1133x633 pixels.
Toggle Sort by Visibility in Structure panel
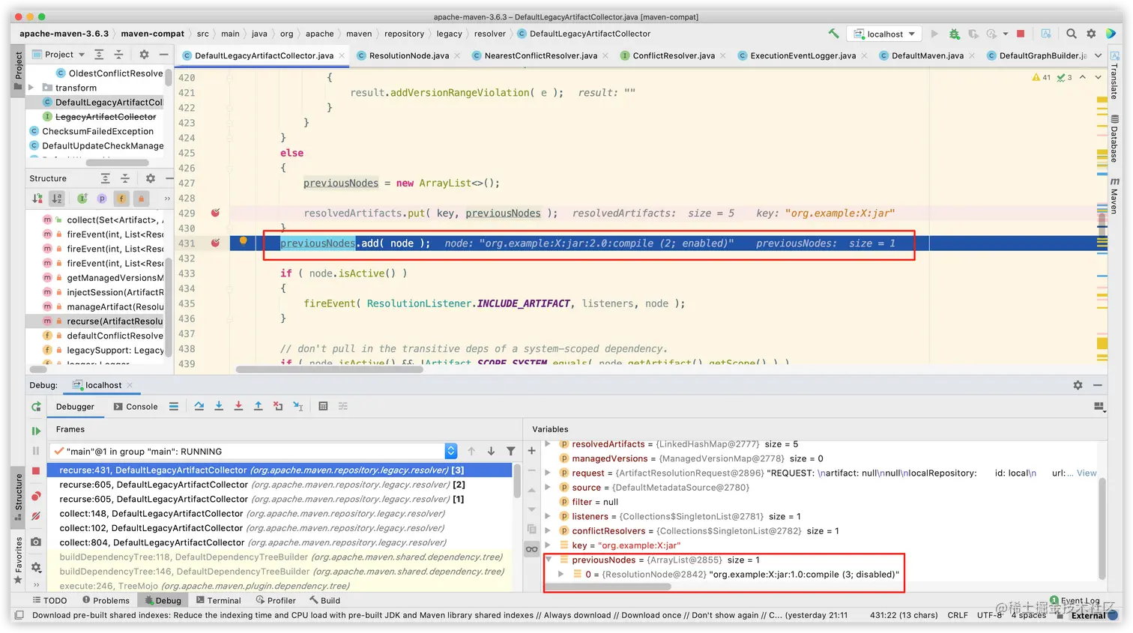[x=37, y=198]
